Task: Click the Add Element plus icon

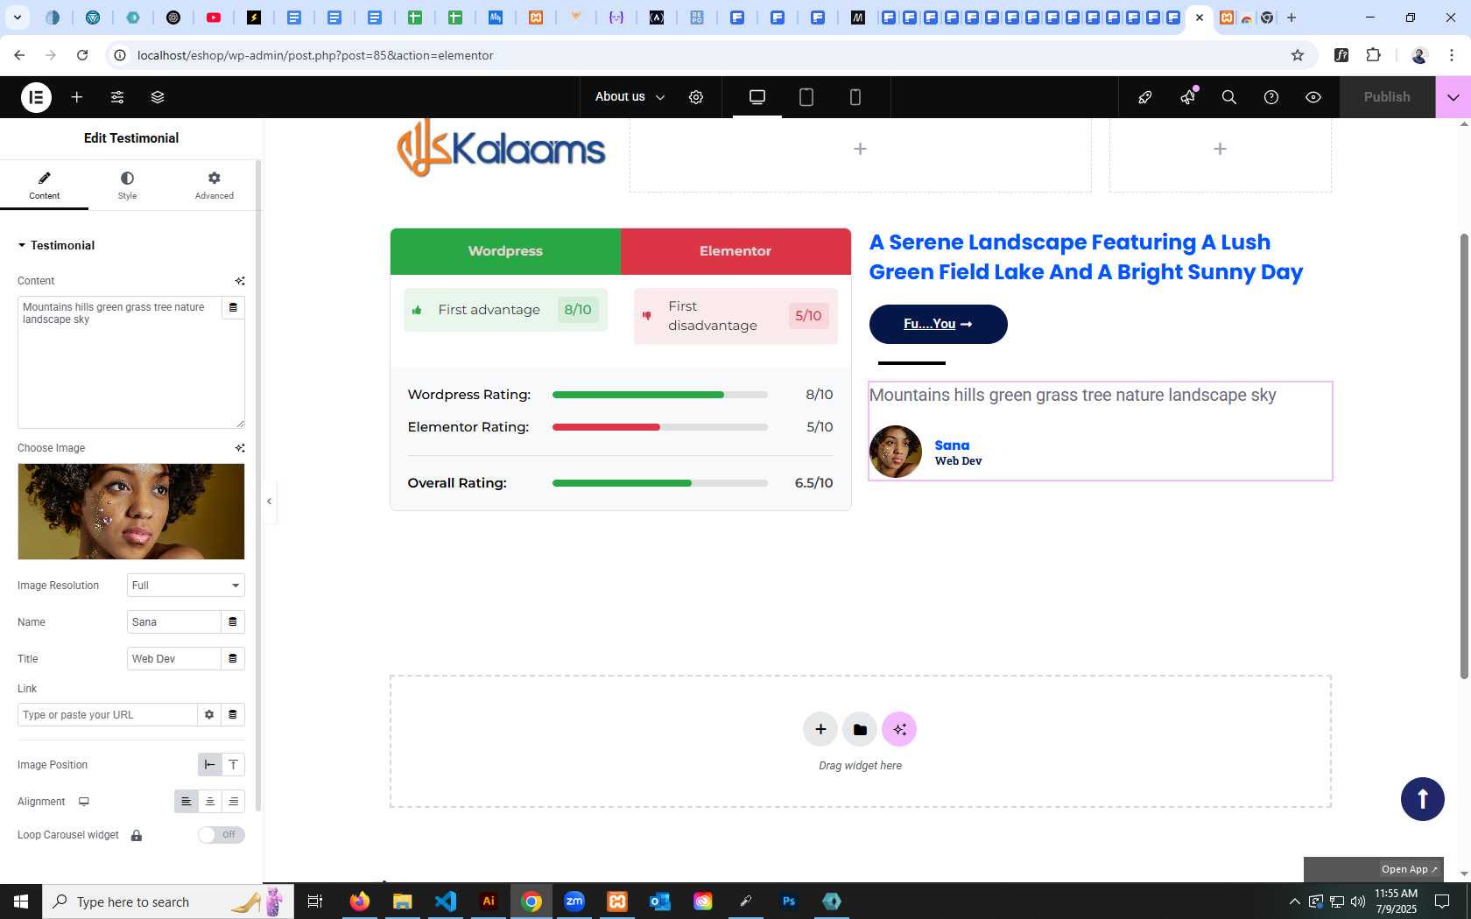Action: tap(77, 97)
